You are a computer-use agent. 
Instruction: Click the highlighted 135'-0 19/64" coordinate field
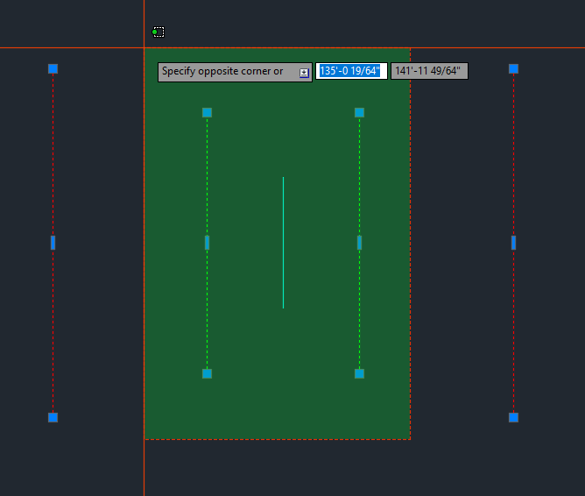click(x=351, y=71)
